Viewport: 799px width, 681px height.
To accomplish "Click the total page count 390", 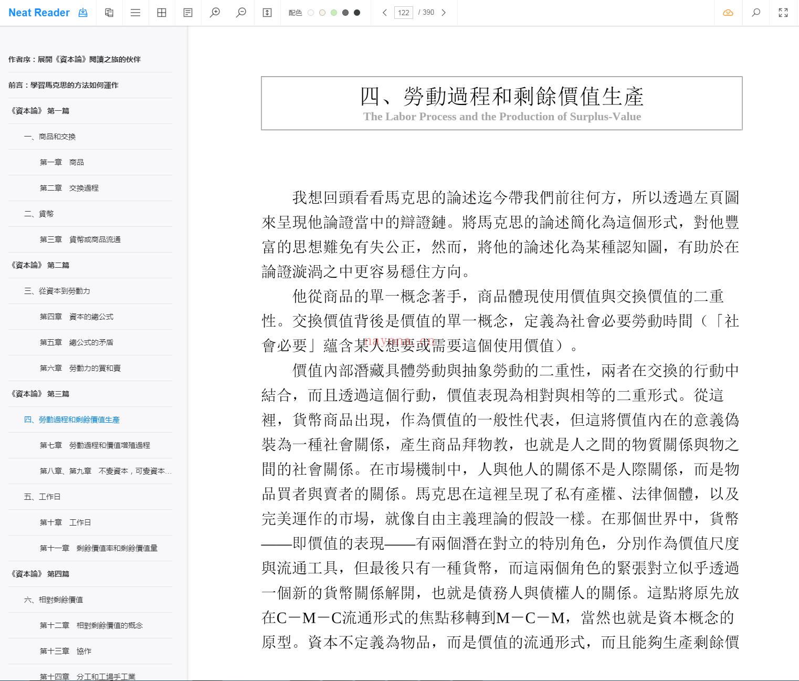I will pos(428,13).
